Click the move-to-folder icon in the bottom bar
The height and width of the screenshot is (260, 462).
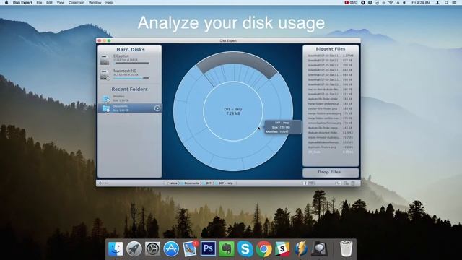point(346,183)
